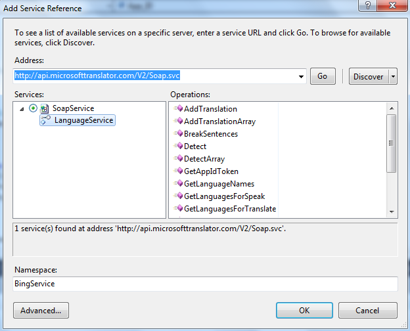Click the Namespace text field
This screenshot has width=410, height=331.
[205, 284]
